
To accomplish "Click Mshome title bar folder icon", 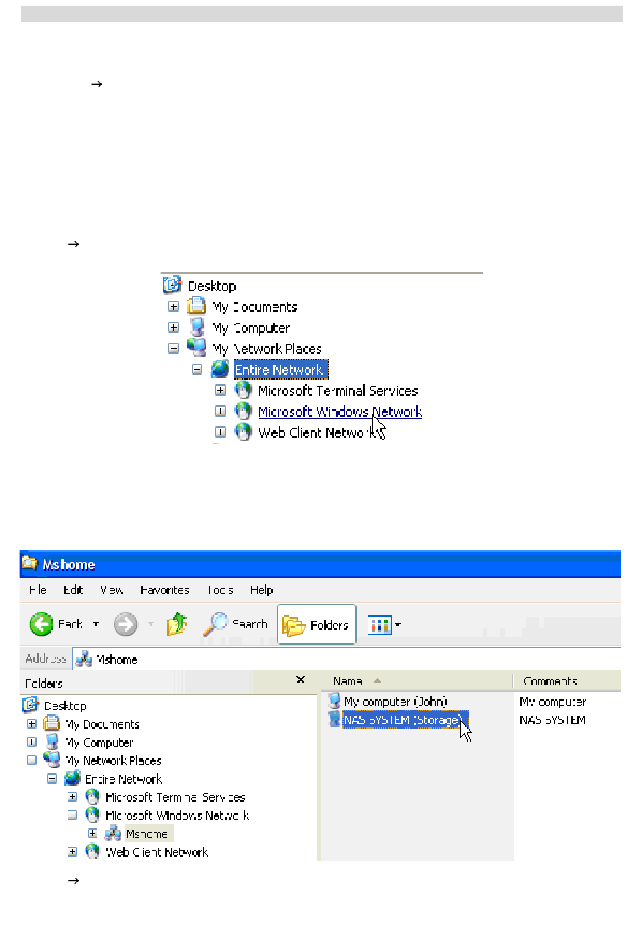I will [x=30, y=563].
